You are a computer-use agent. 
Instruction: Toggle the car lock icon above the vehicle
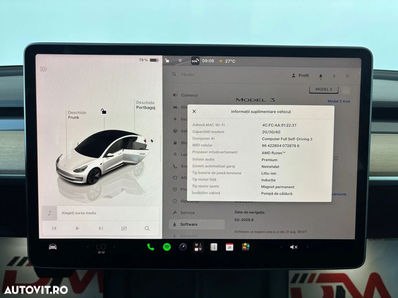pyautogui.click(x=103, y=111)
